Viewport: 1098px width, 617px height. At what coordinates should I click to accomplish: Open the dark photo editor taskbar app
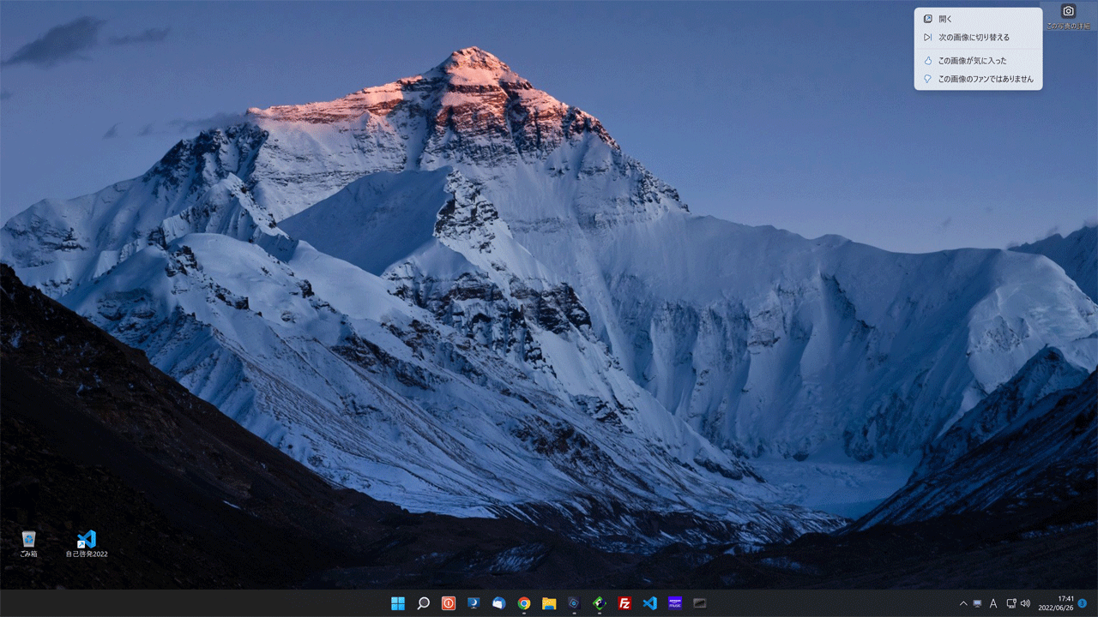coord(574,603)
